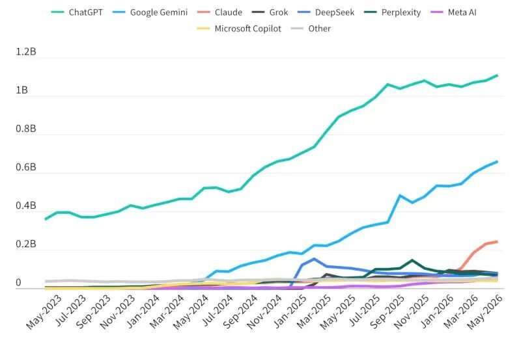Click the 1B y-axis label
This screenshot has width=521, height=344.
pos(21,90)
